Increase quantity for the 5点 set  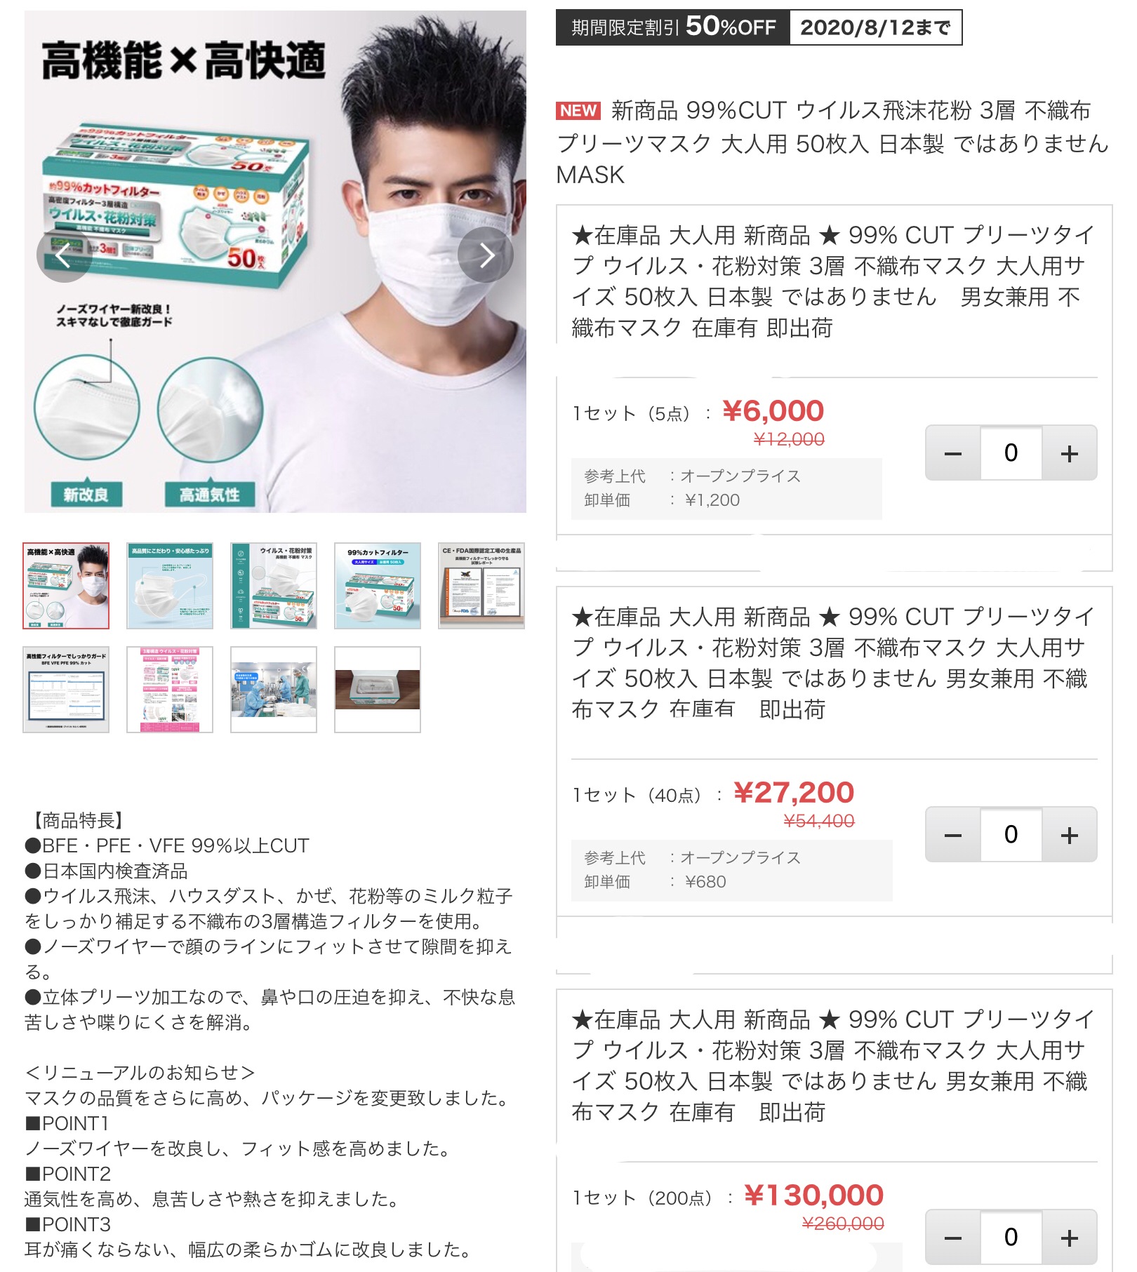(x=1070, y=453)
